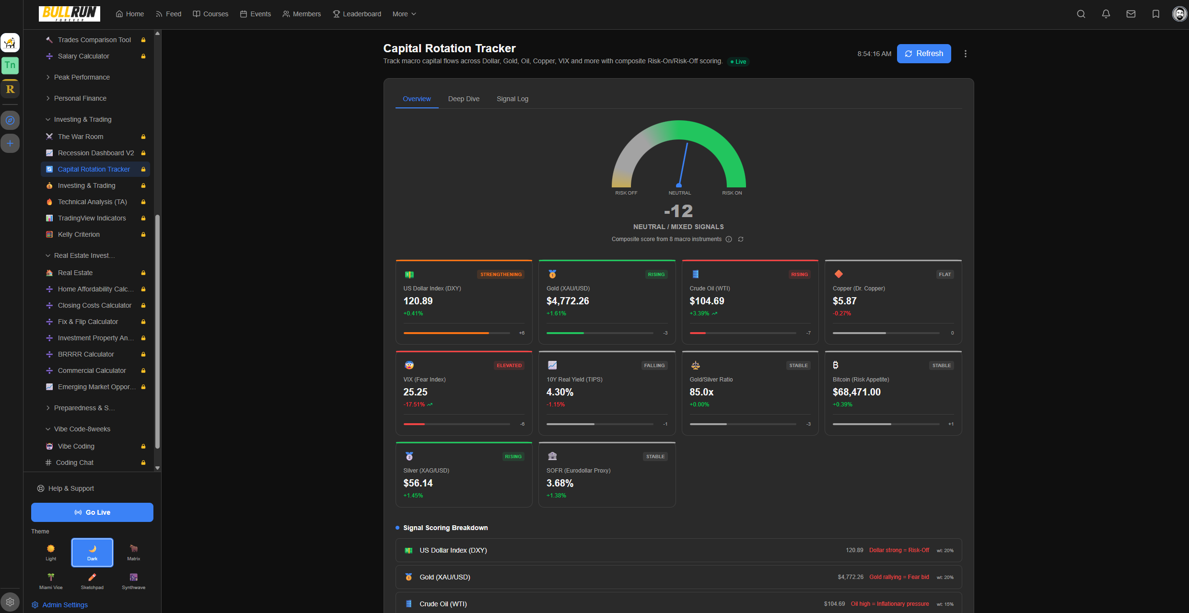This screenshot has width=1189, height=613.
Task: Switch to the Deep Dive tab
Action: click(463, 99)
